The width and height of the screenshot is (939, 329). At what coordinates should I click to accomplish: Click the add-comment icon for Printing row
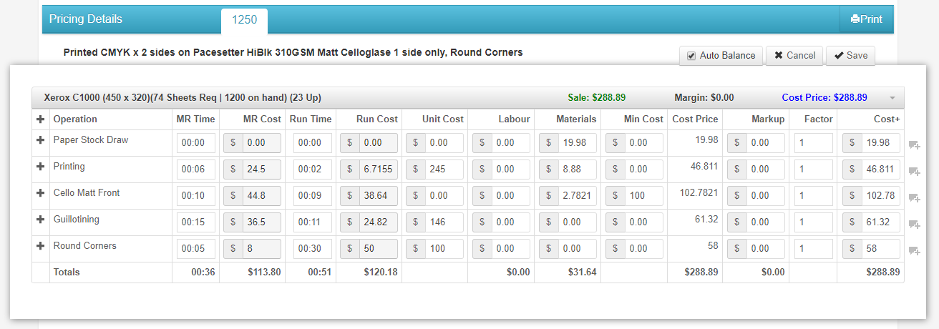pyautogui.click(x=914, y=172)
